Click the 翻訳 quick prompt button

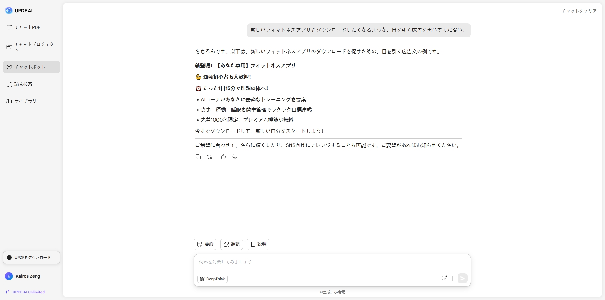[x=232, y=244]
